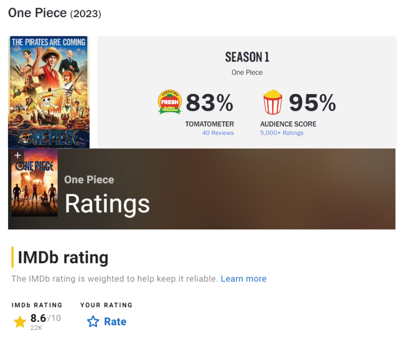This screenshot has height=337, width=402.
Task: Click the One Piece (2023) page title
Action: pyautogui.click(x=54, y=13)
